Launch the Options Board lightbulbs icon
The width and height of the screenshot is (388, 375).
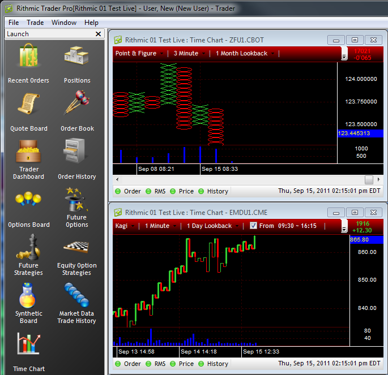point(28,199)
